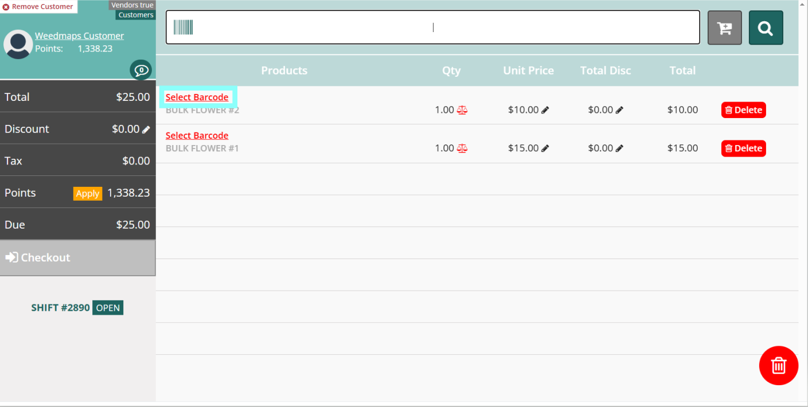Click the Total $25.00 amount in the sidebar
808x407 pixels.
[133, 97]
